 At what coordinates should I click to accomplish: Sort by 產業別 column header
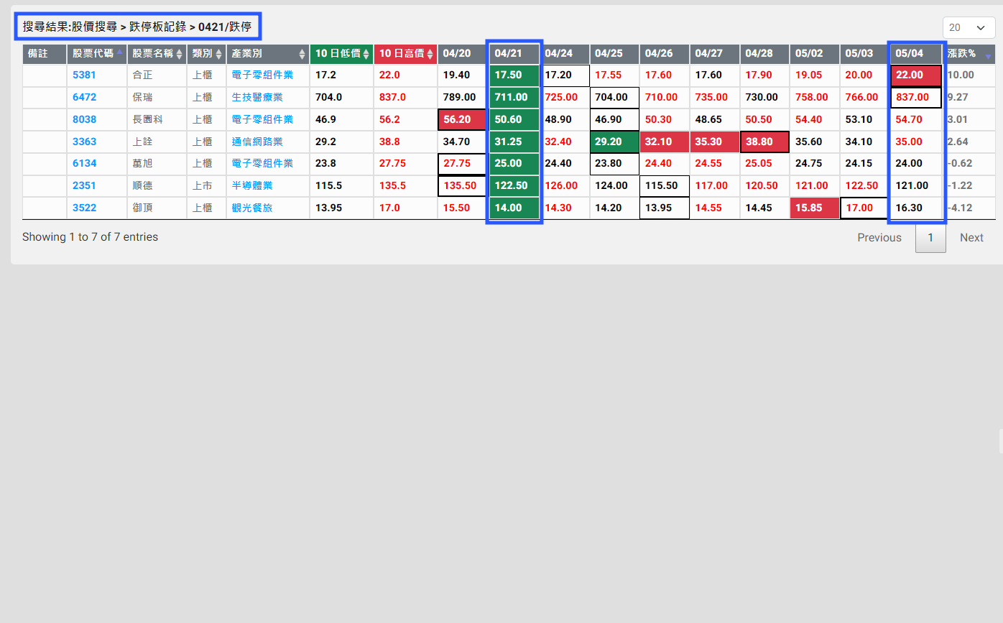pyautogui.click(x=268, y=54)
